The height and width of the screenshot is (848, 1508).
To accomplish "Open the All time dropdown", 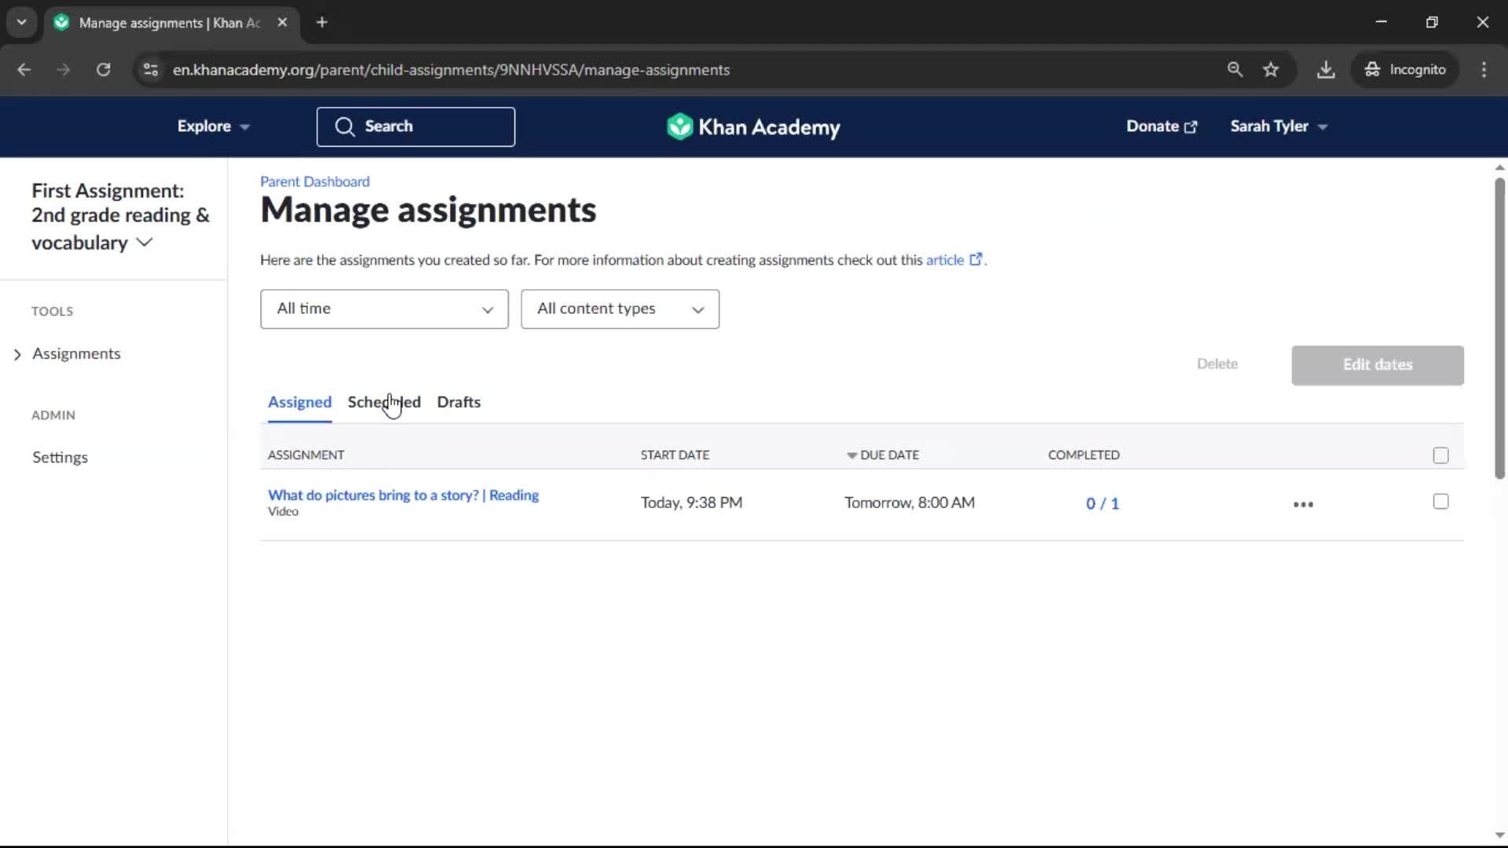I will tap(384, 309).
